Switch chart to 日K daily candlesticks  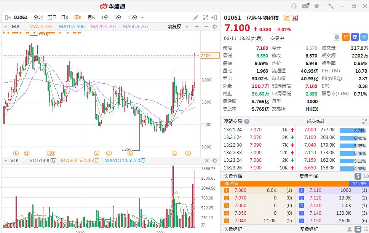tap(65, 18)
